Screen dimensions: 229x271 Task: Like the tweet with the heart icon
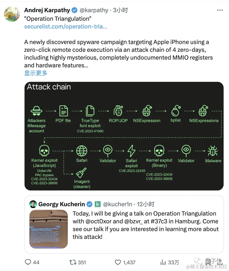pyautogui.click(x=118, y=262)
